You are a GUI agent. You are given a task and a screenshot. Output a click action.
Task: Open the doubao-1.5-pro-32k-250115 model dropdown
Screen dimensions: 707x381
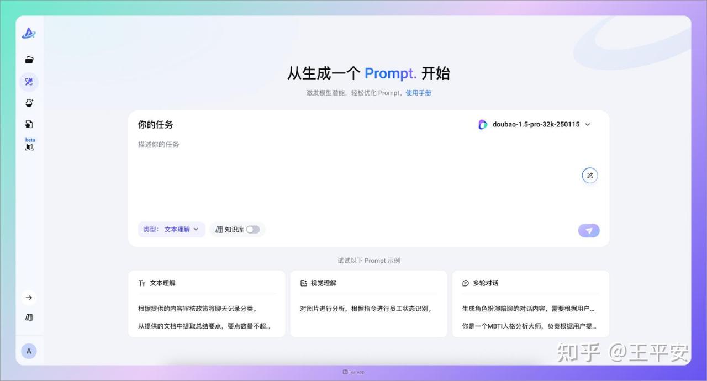click(x=535, y=125)
